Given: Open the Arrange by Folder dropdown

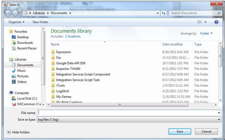Looking at the screenshot, I should point(206,33).
